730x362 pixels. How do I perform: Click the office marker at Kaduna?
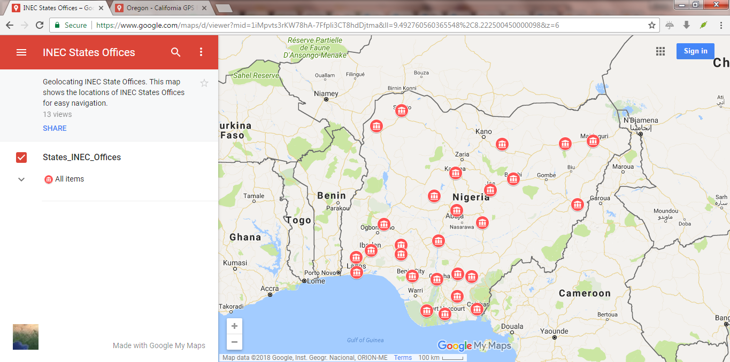(455, 173)
